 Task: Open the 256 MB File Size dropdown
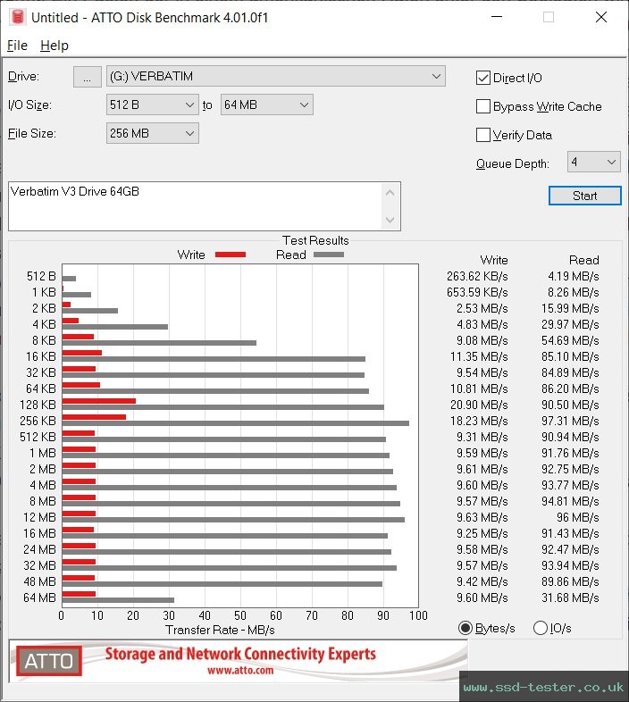(x=152, y=133)
